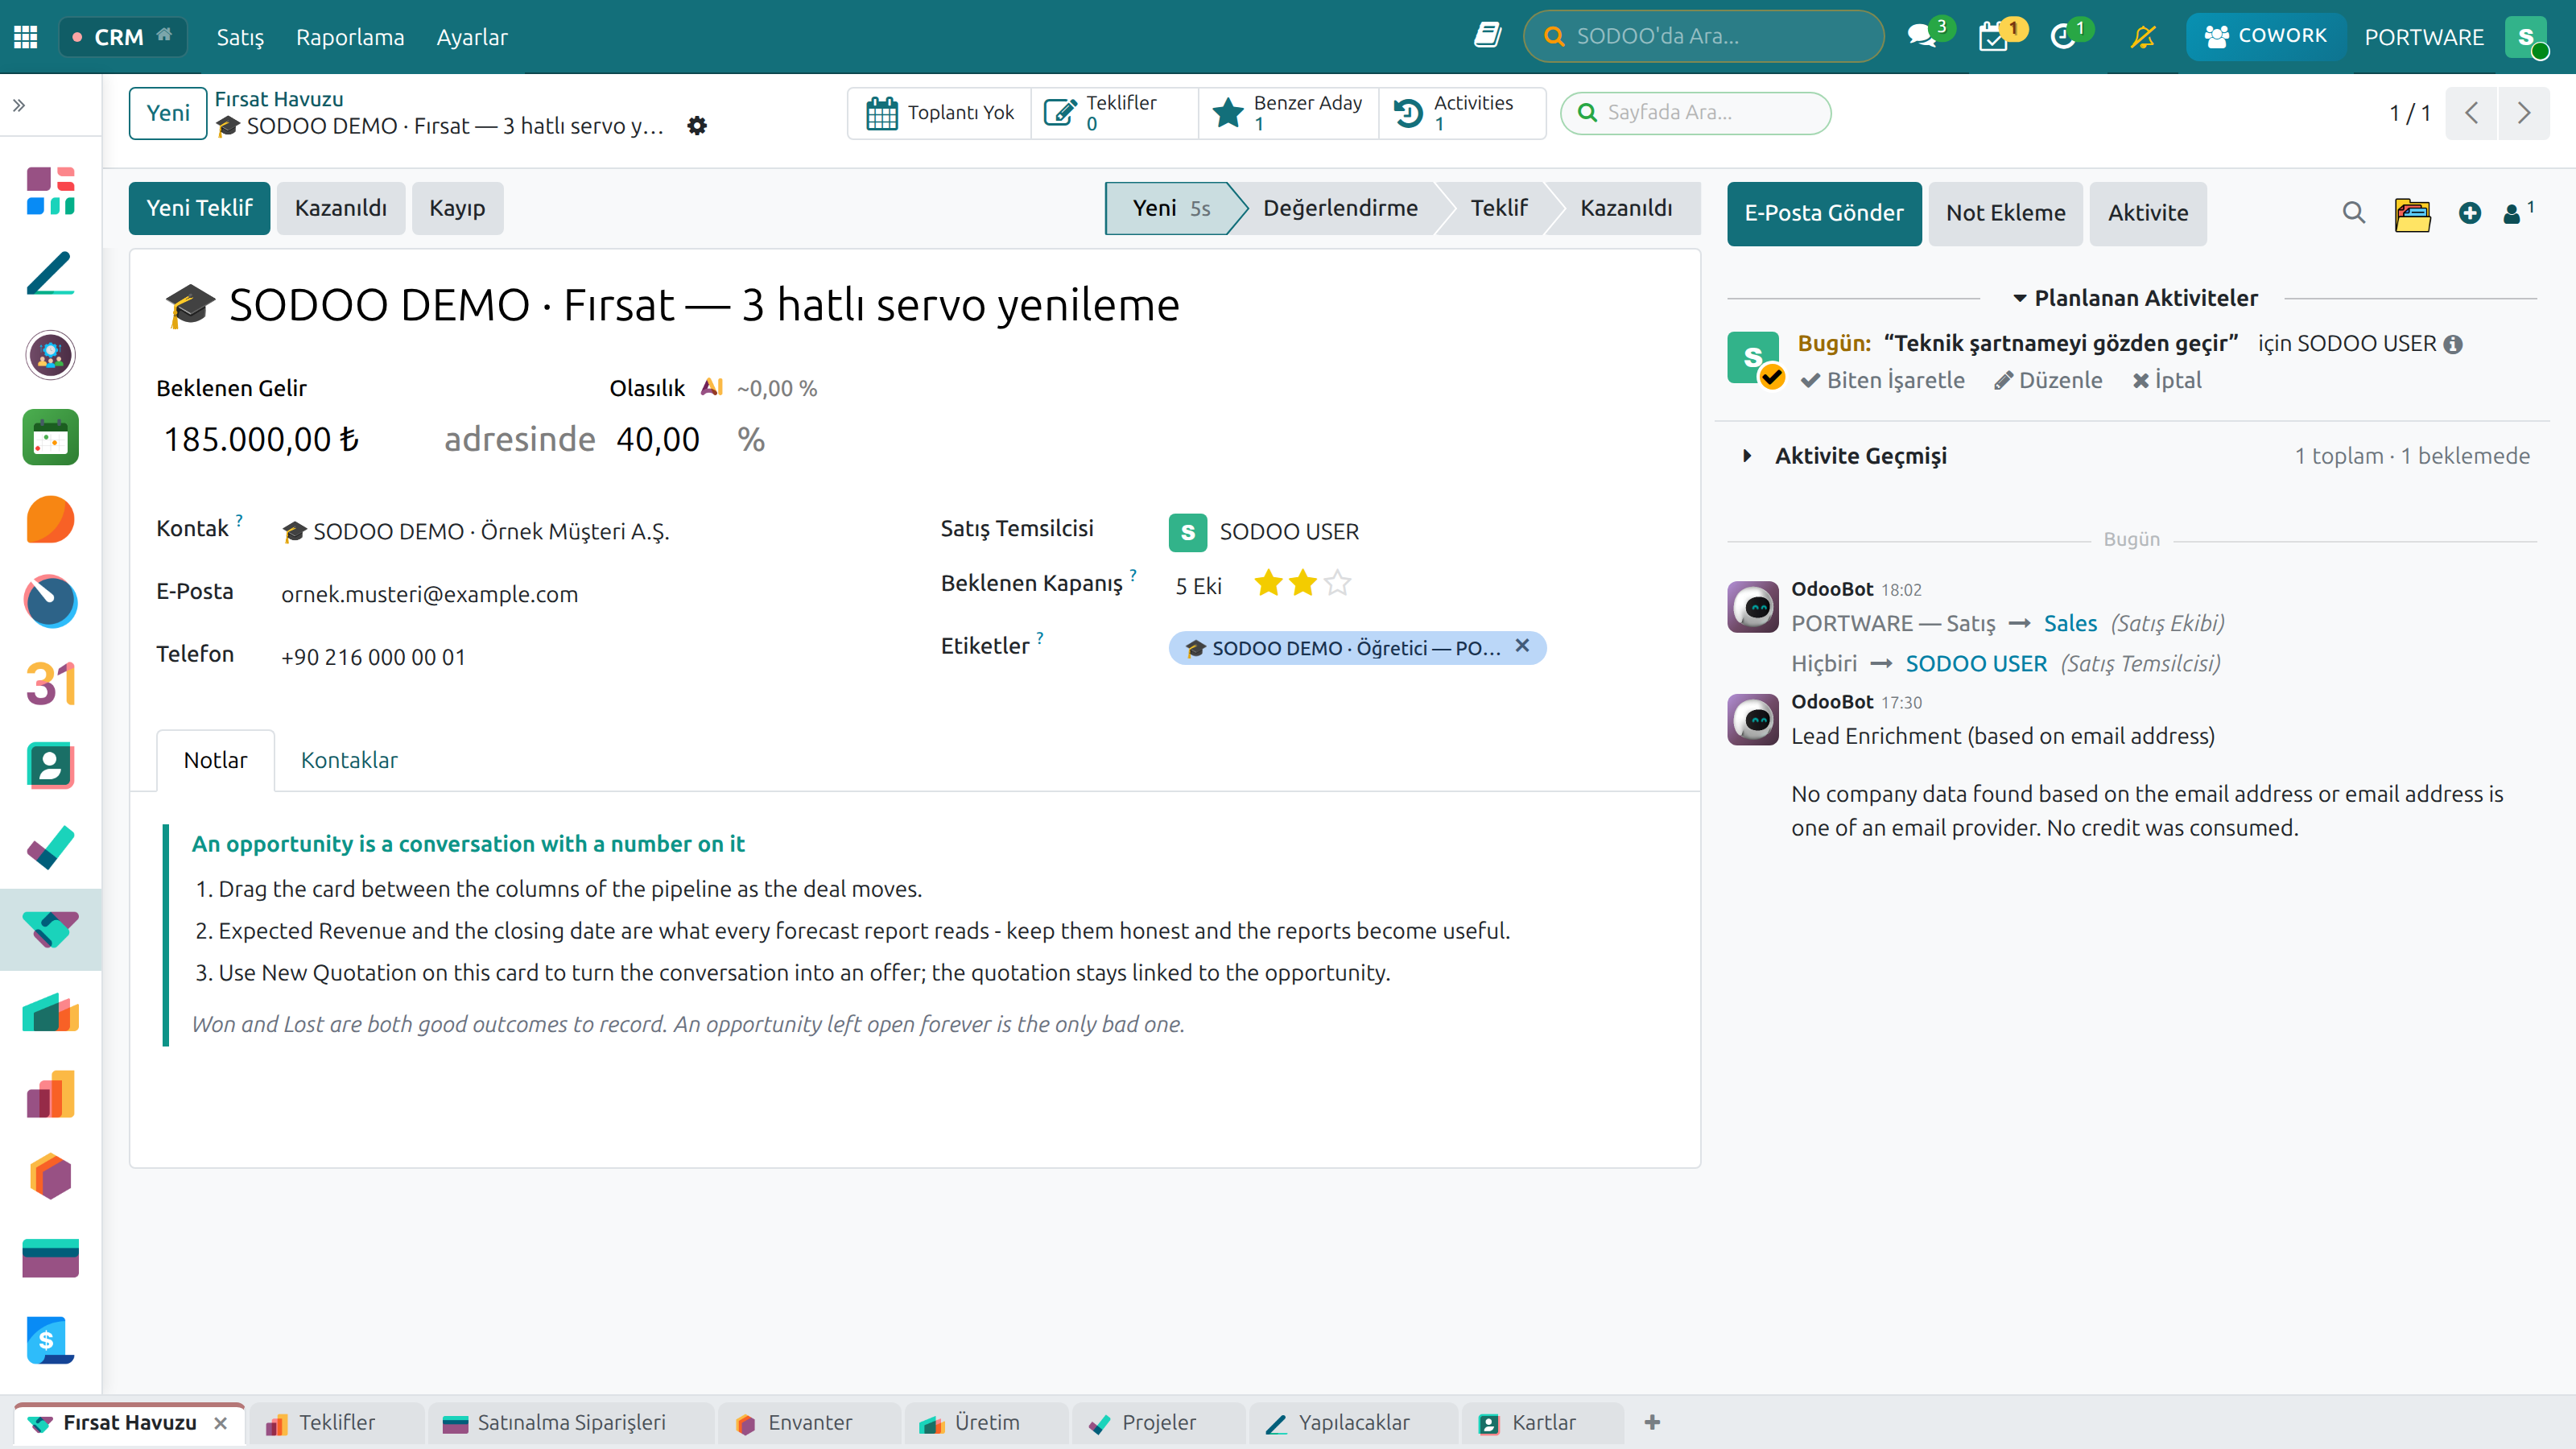Screen dimensions: 2576x1449
Task: Click Biten İşaretle on the activity
Action: [1883, 380]
